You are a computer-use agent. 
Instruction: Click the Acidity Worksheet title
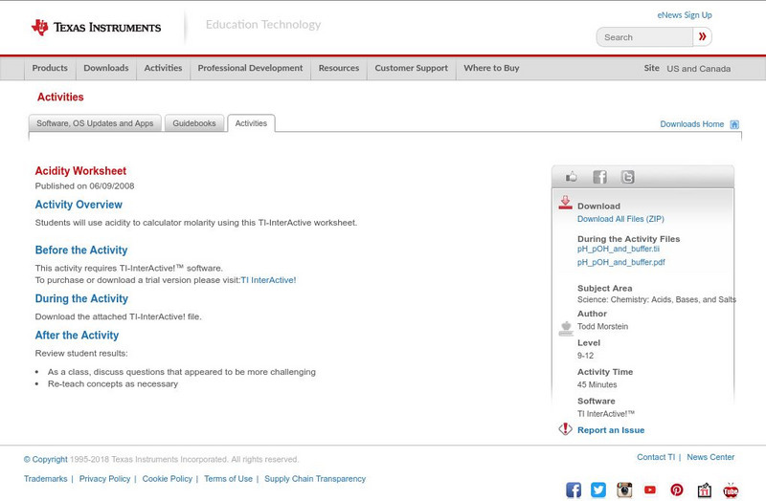coord(80,171)
